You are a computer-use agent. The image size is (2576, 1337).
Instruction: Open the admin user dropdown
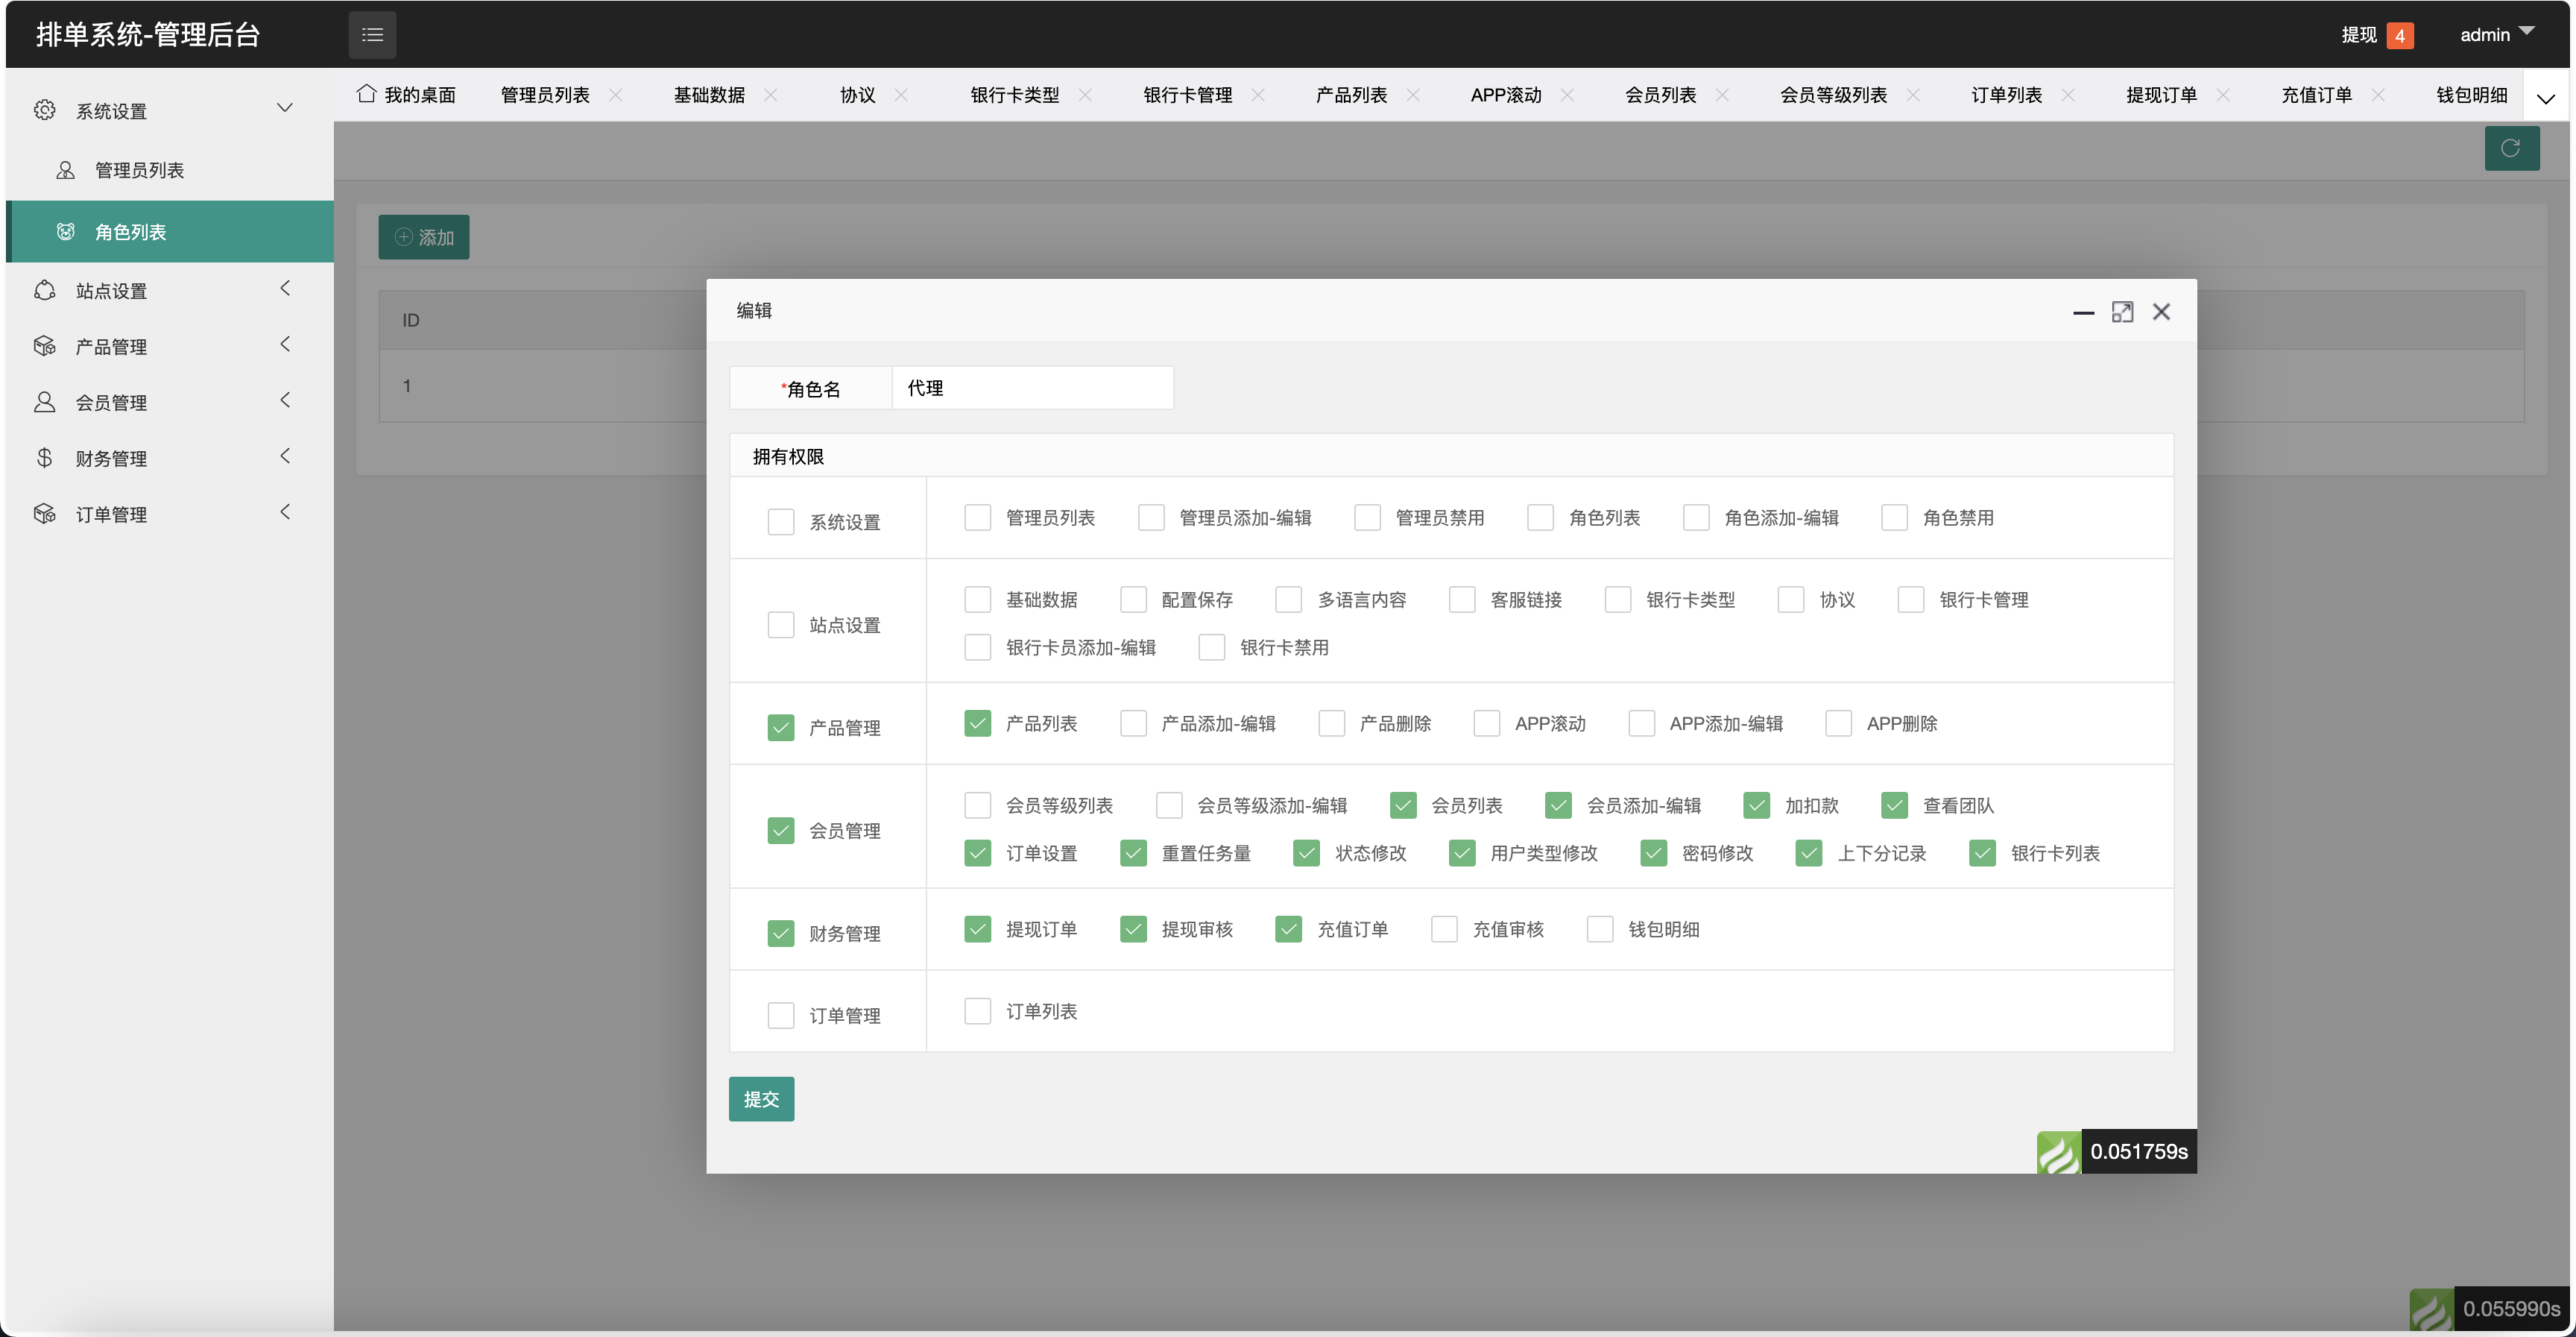pyautogui.click(x=2496, y=35)
